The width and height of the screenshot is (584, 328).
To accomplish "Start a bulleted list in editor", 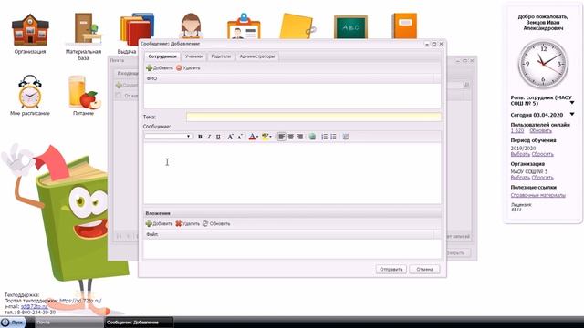I will [x=333, y=137].
